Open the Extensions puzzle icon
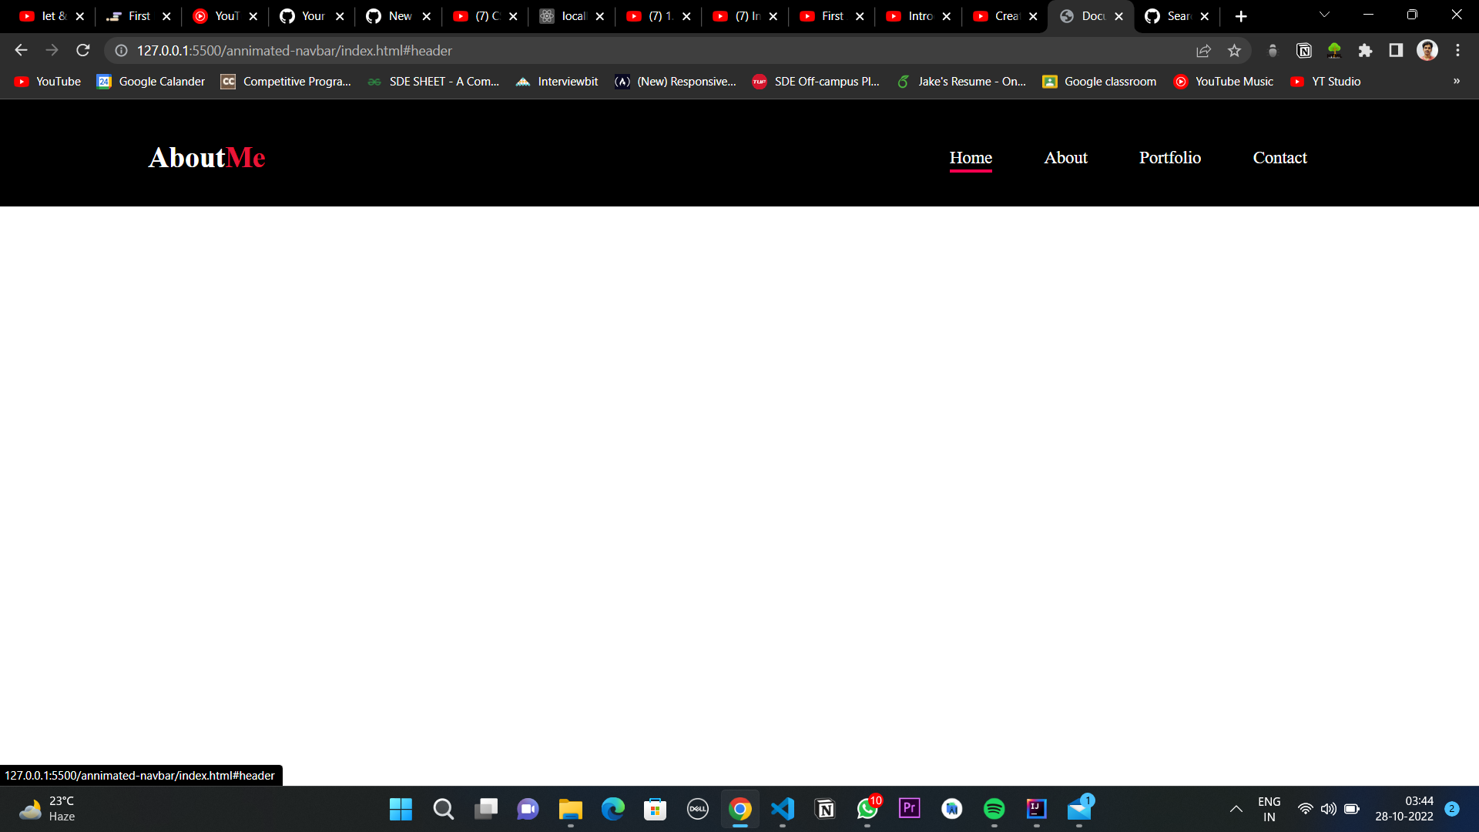The width and height of the screenshot is (1479, 832). [1365, 50]
